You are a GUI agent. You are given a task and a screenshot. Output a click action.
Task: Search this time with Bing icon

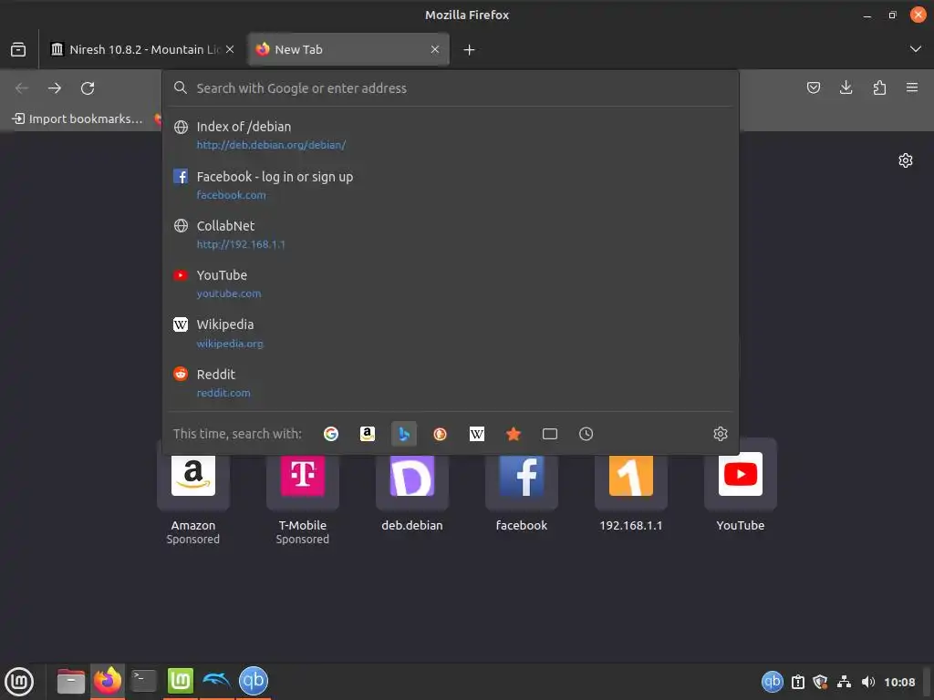coord(404,434)
